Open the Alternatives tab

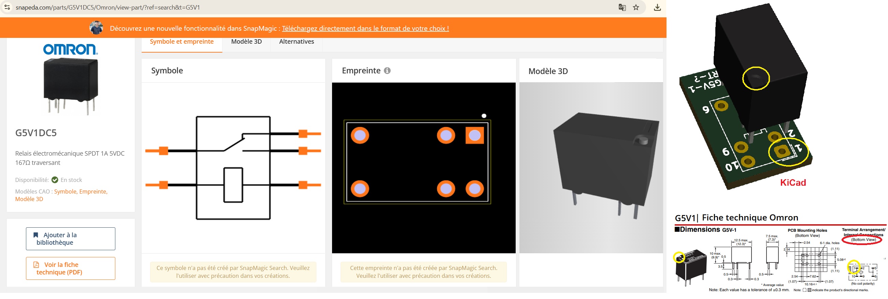[297, 42]
